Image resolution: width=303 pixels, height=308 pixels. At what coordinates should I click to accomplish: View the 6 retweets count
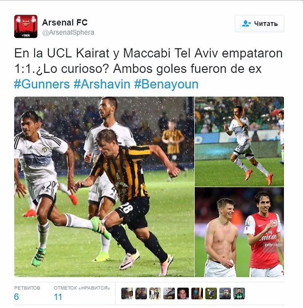coord(17,297)
